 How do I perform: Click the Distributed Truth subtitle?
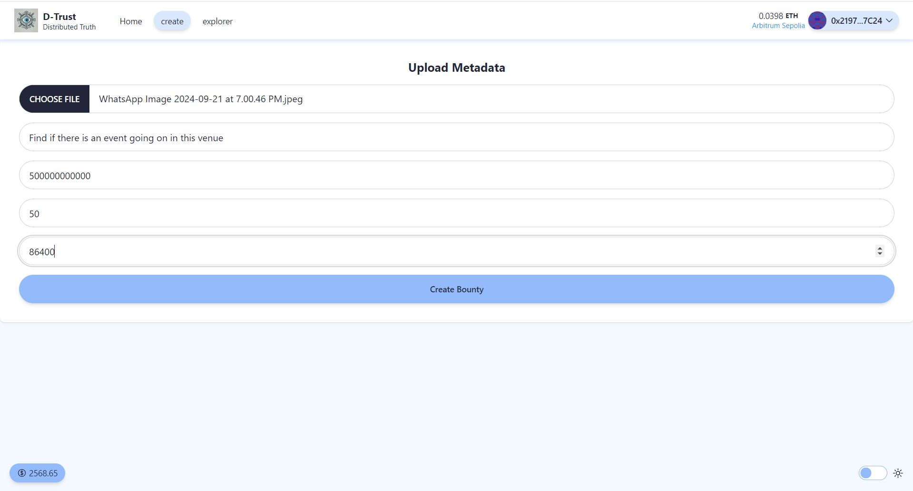point(69,27)
